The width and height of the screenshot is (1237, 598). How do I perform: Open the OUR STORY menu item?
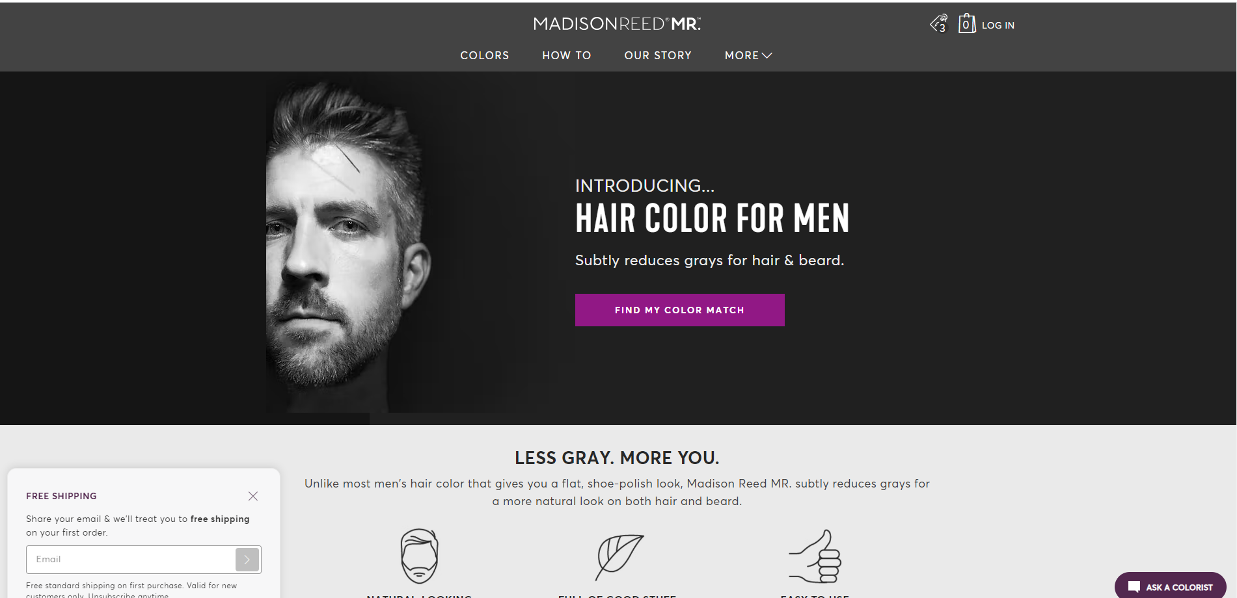pyautogui.click(x=658, y=55)
